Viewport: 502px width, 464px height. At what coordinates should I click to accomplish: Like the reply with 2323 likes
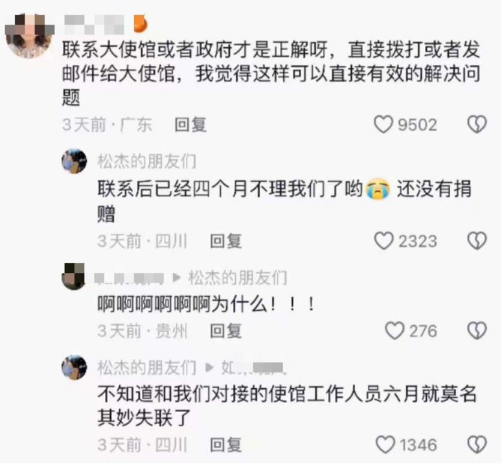[384, 241]
